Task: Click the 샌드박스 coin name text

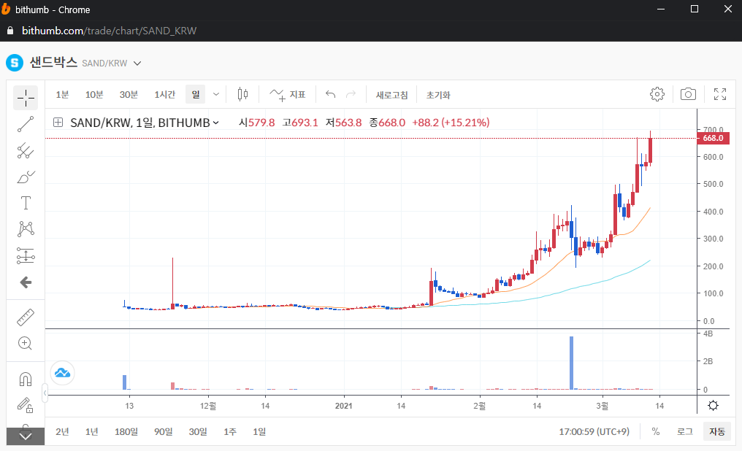Action: point(53,63)
